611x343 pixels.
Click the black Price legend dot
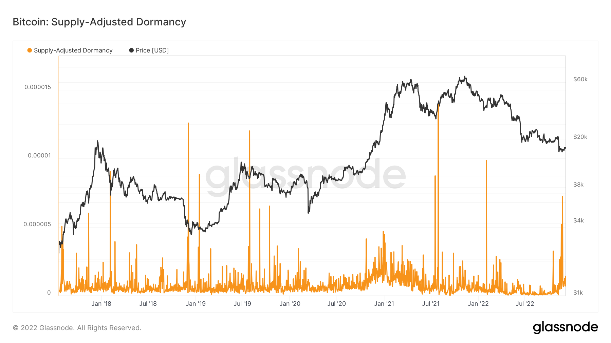(131, 50)
